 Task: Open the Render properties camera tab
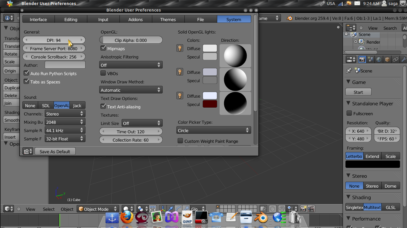pos(362,59)
